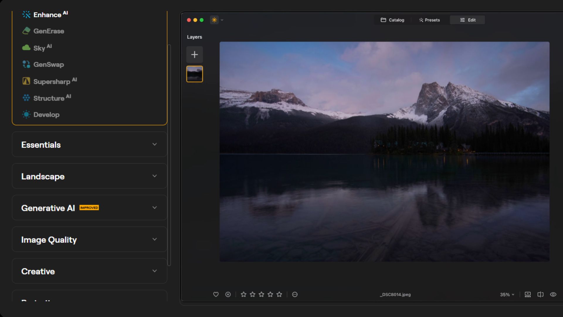Close the window with red button
The height and width of the screenshot is (317, 563).
pos(189,20)
